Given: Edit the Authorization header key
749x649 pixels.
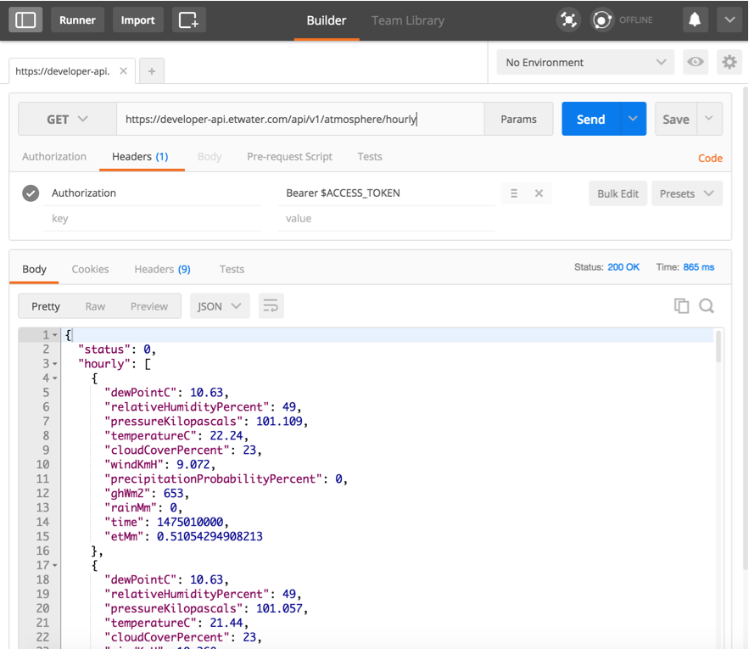Looking at the screenshot, I should click(x=152, y=193).
